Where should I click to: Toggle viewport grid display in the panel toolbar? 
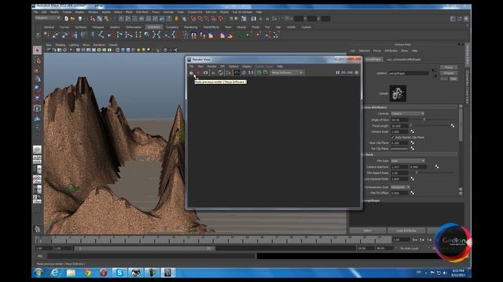click(78, 50)
